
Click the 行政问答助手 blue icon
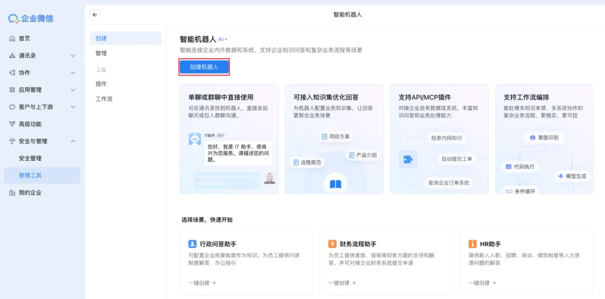point(192,244)
